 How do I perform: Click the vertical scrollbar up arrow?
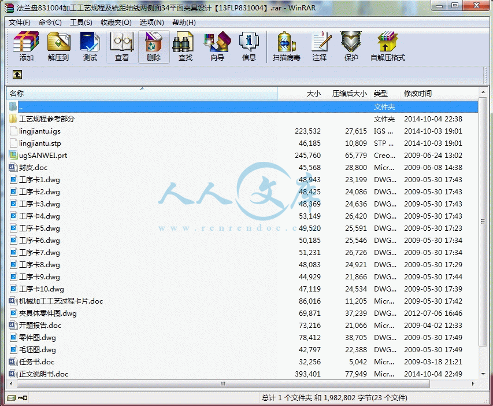483,92
